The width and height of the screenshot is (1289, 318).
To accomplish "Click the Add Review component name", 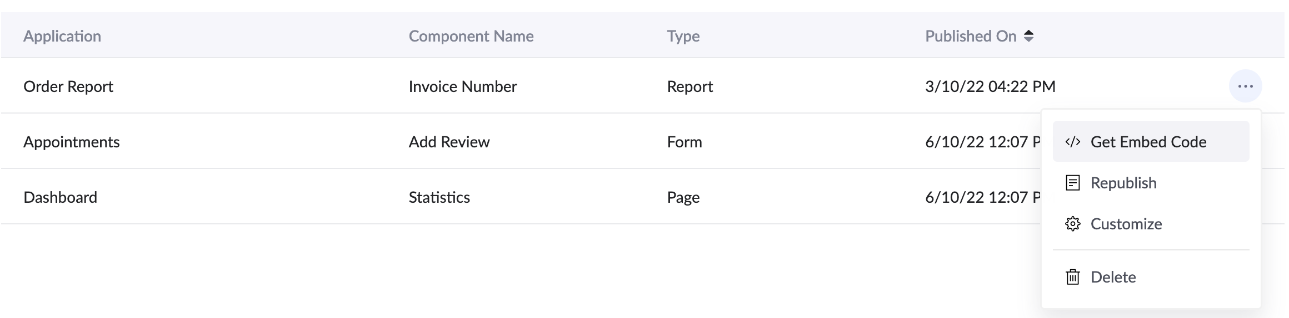I will click(449, 142).
